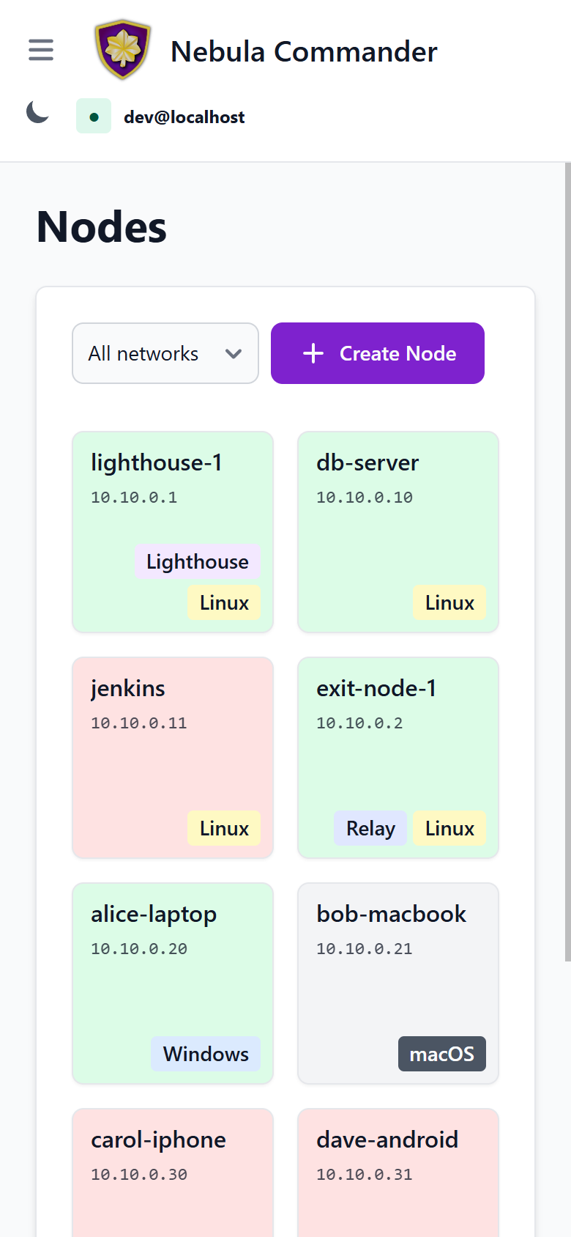Click the Lighthouse badge on lighthouse-1
This screenshot has width=571, height=1237.
coord(198,561)
